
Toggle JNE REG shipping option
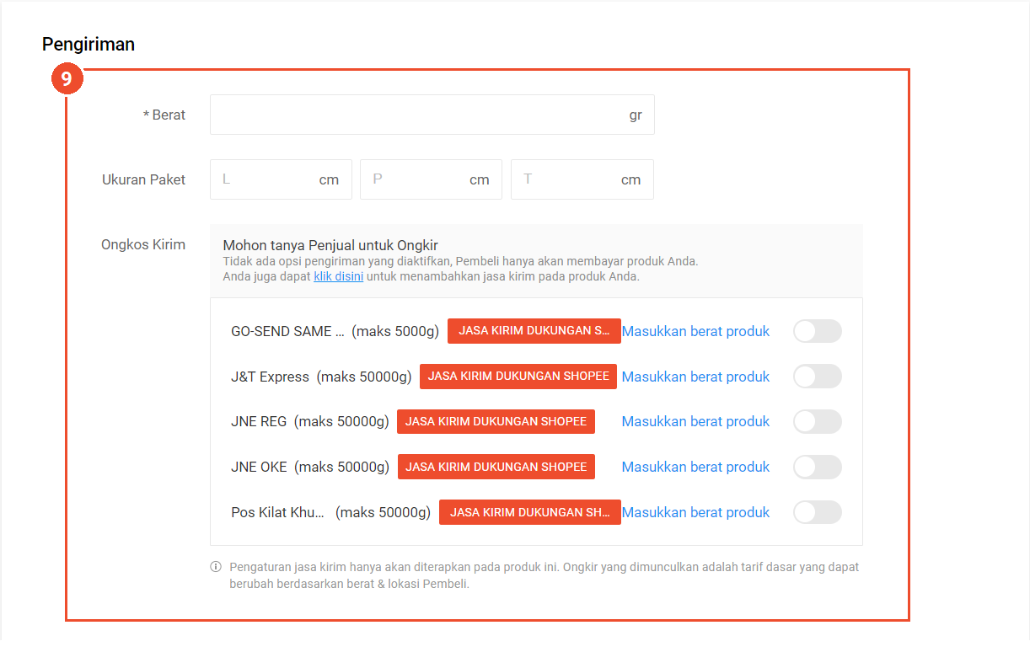tap(817, 421)
